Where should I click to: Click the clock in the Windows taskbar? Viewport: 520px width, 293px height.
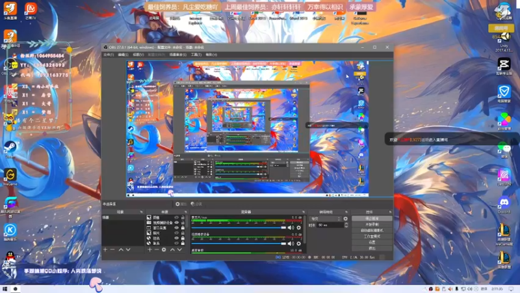497,289
